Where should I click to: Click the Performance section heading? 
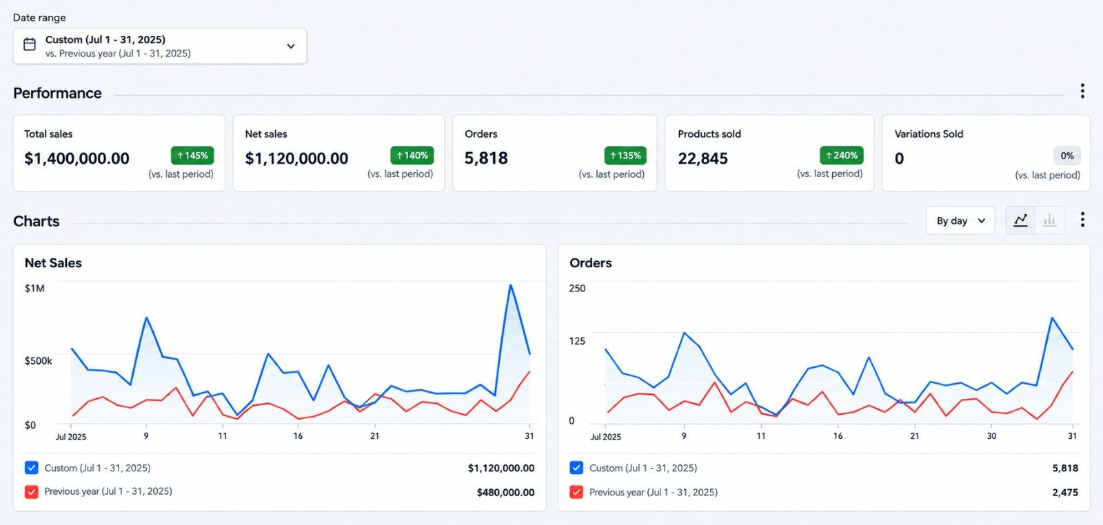pyautogui.click(x=57, y=93)
